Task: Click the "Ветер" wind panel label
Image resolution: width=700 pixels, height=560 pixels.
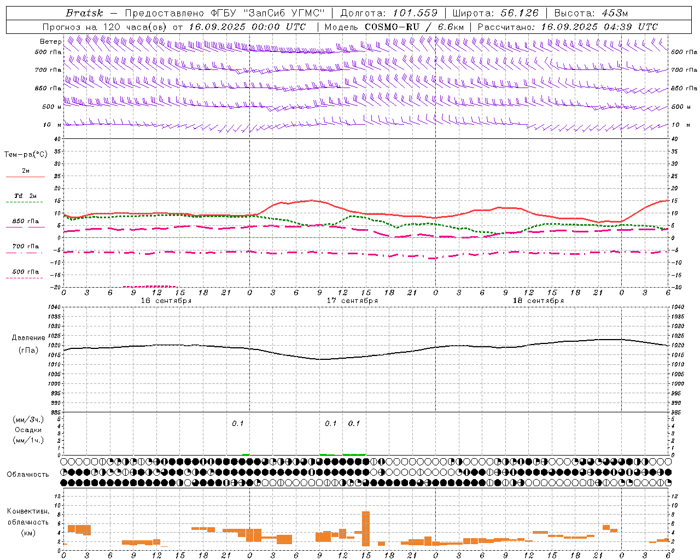Action: pos(50,42)
